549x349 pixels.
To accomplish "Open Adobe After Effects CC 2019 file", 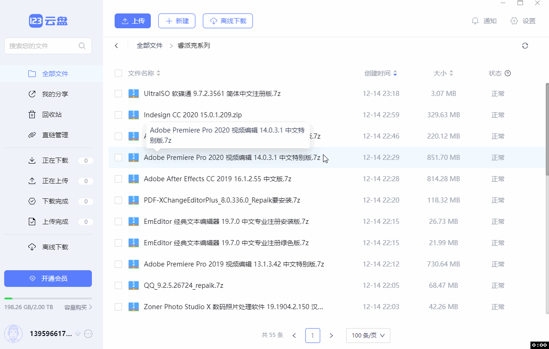I will tap(218, 179).
